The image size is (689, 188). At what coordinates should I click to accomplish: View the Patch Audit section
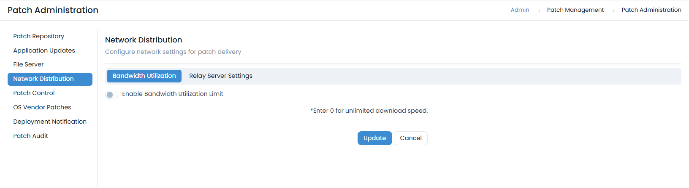coord(30,136)
